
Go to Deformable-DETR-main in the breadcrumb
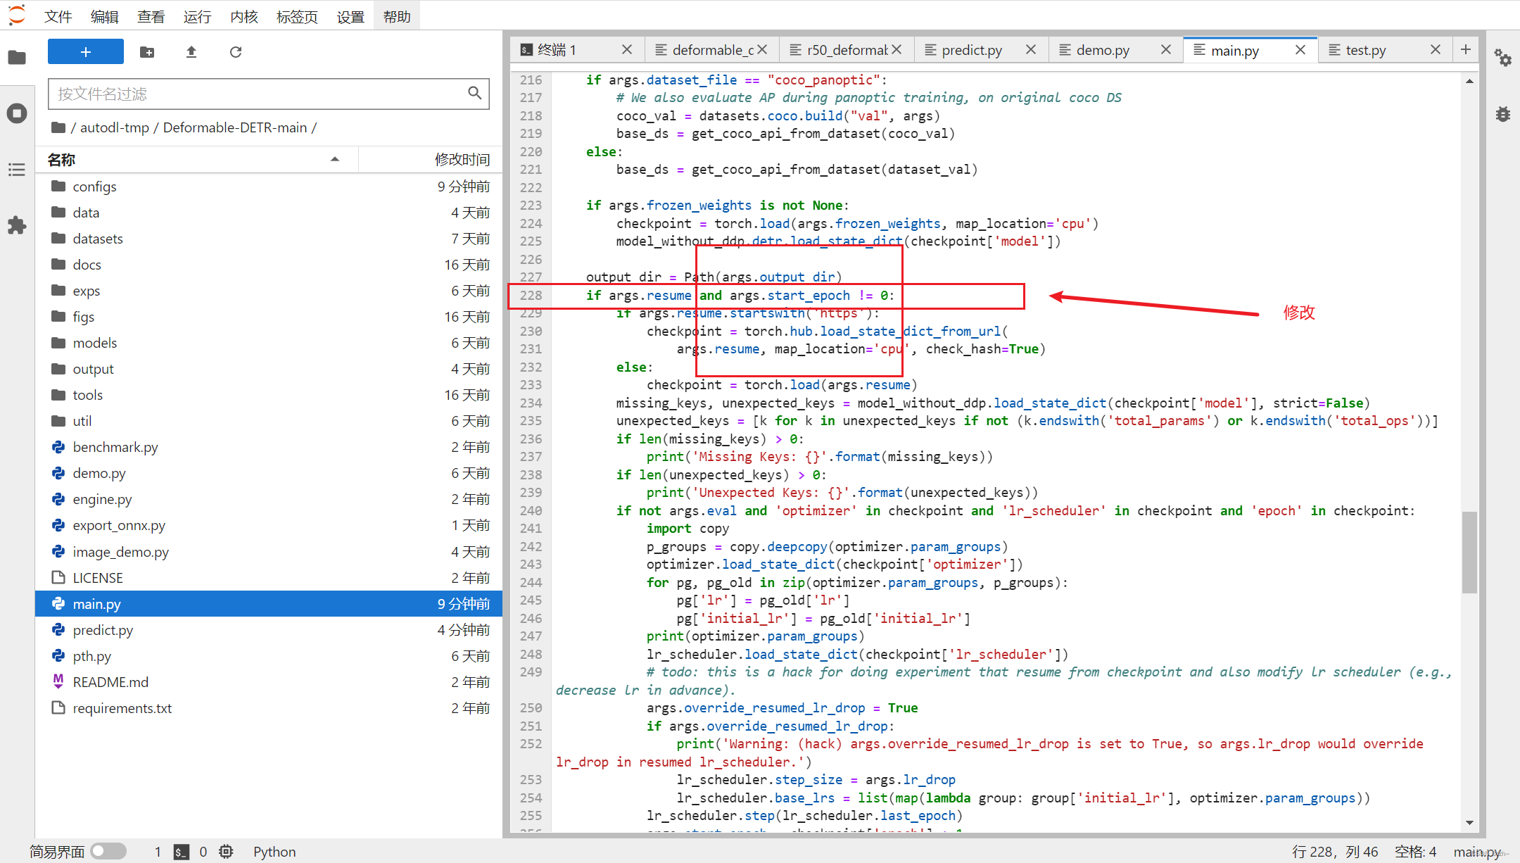click(x=235, y=127)
